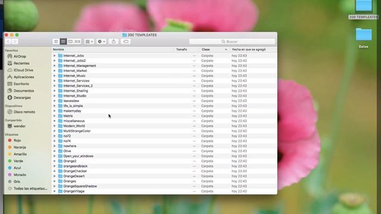Open the arrange items dropdown
The width and height of the screenshot is (381, 214).
pos(89,42)
